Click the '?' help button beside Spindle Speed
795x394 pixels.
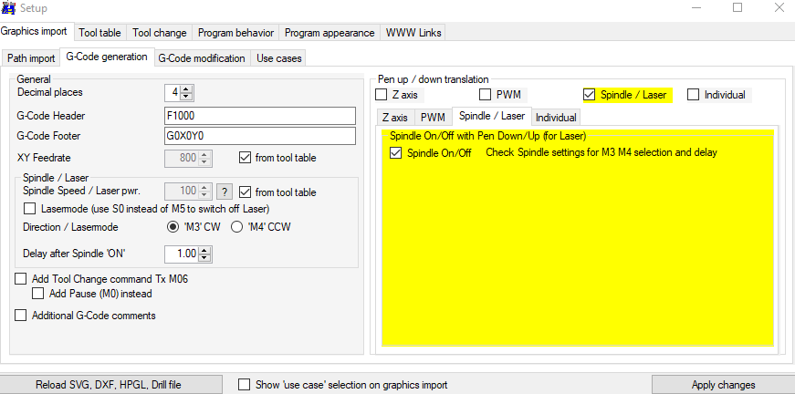(x=224, y=192)
